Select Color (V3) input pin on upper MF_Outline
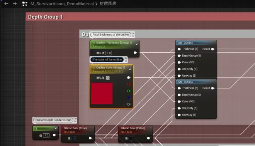 click(x=179, y=62)
